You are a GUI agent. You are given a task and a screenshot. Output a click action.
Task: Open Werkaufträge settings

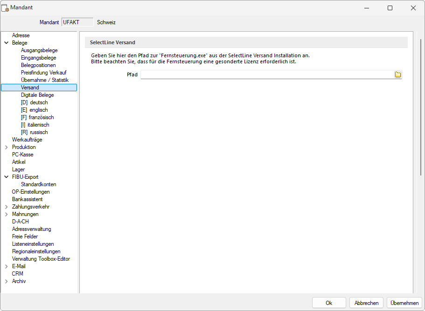point(27,140)
